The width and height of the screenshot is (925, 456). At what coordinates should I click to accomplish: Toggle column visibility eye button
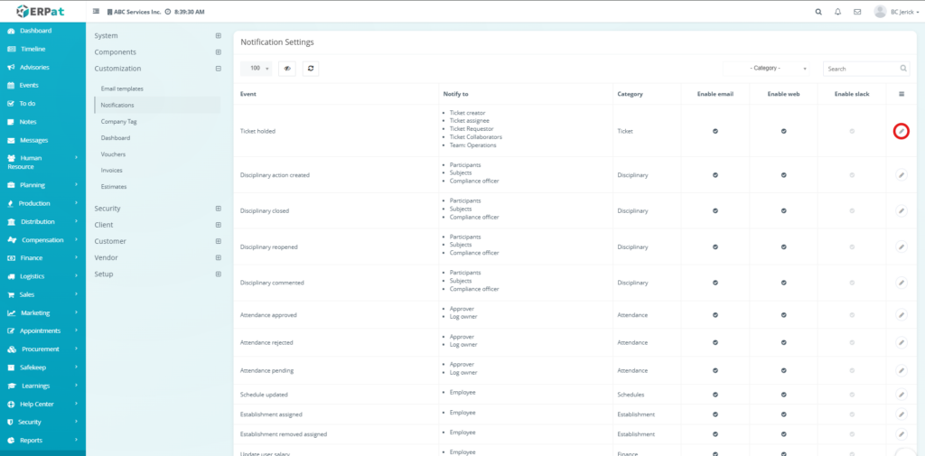click(x=287, y=68)
